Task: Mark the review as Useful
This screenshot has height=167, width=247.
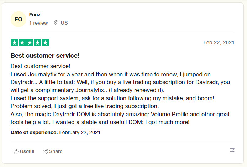Action: tap(24, 151)
